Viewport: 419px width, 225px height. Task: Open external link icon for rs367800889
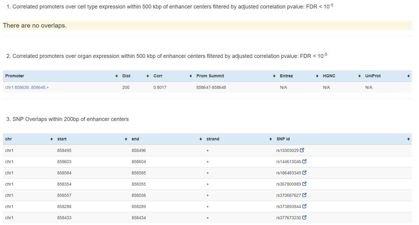coord(305,184)
